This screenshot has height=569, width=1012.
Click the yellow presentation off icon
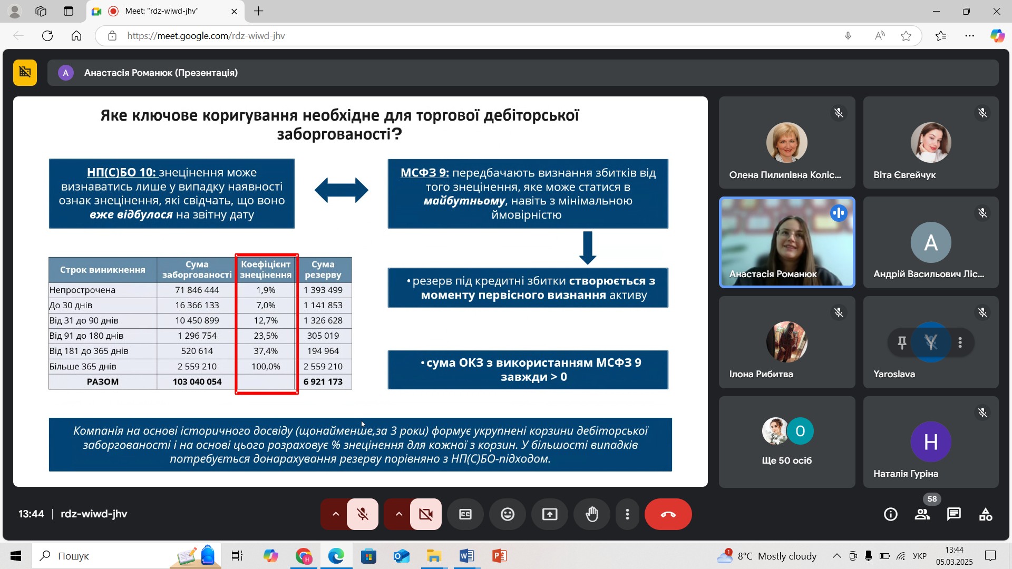point(25,73)
